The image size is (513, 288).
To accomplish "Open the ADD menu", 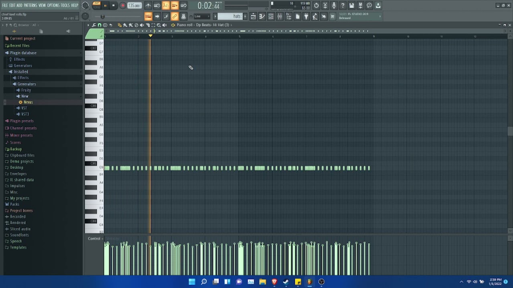I will click(19, 5).
